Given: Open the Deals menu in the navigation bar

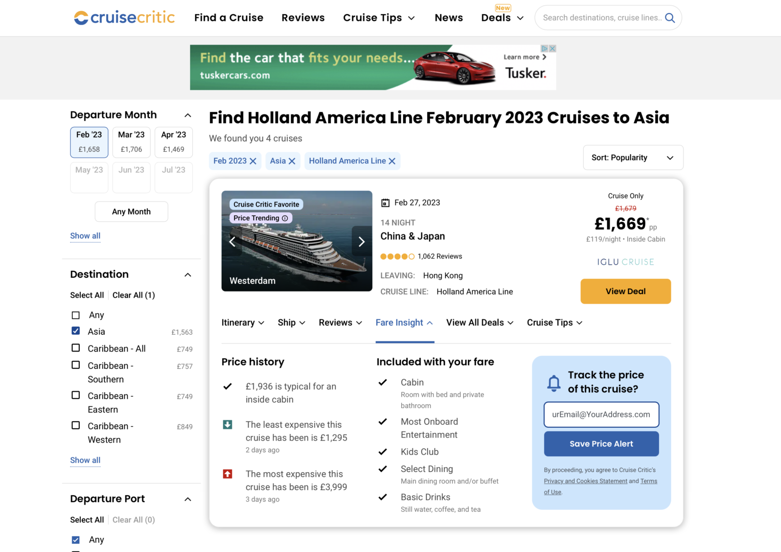Looking at the screenshot, I should [x=502, y=17].
